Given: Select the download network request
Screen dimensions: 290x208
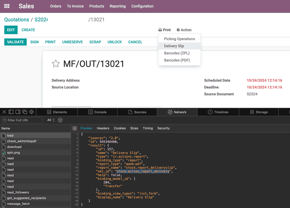Looking at the screenshot, I should pos(36,147).
